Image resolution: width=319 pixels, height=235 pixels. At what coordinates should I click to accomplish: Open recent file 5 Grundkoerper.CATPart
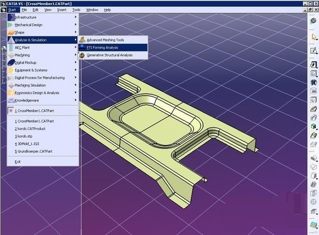pos(43,151)
